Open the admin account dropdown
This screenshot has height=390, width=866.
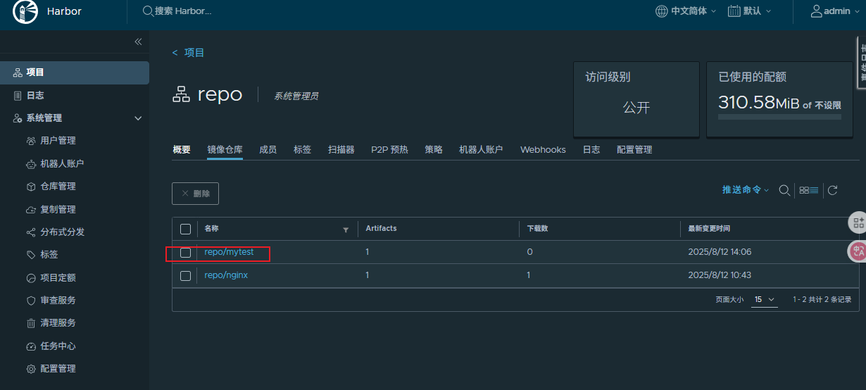click(x=836, y=11)
